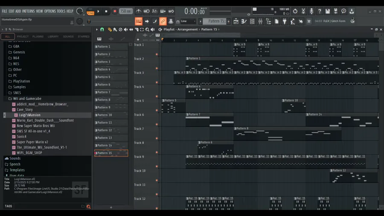Click the Stop button
The width and height of the screenshot is (384, 216).
(106, 11)
